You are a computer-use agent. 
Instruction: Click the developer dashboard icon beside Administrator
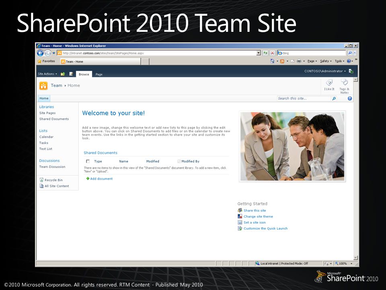(351, 71)
